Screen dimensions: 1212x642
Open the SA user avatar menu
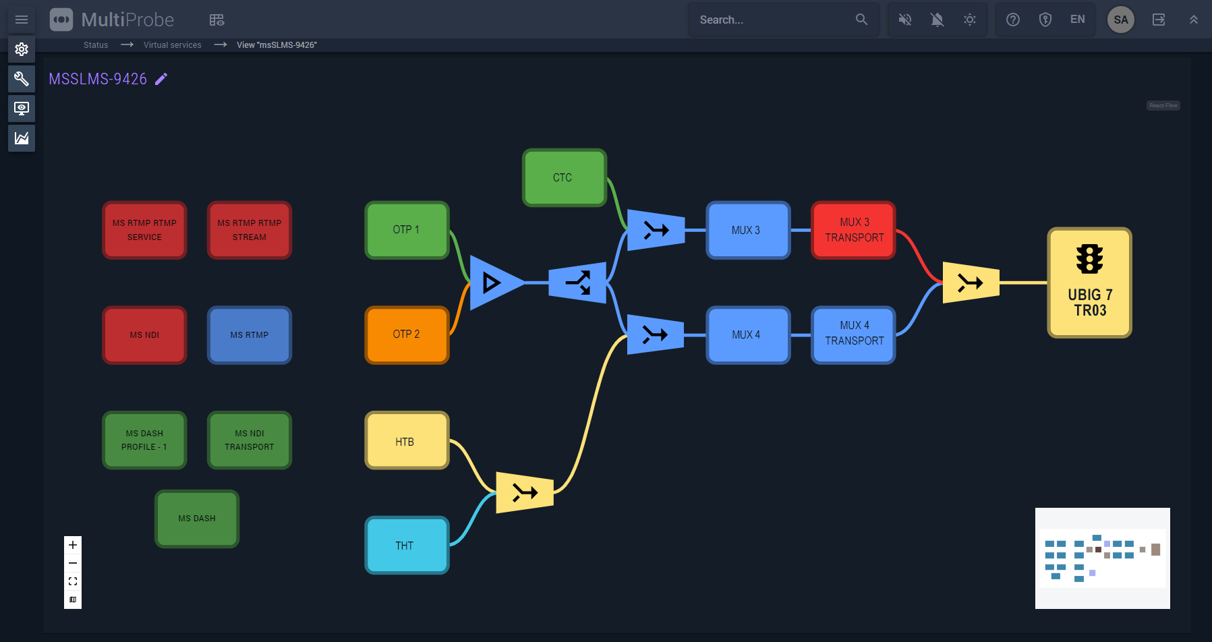coord(1121,20)
